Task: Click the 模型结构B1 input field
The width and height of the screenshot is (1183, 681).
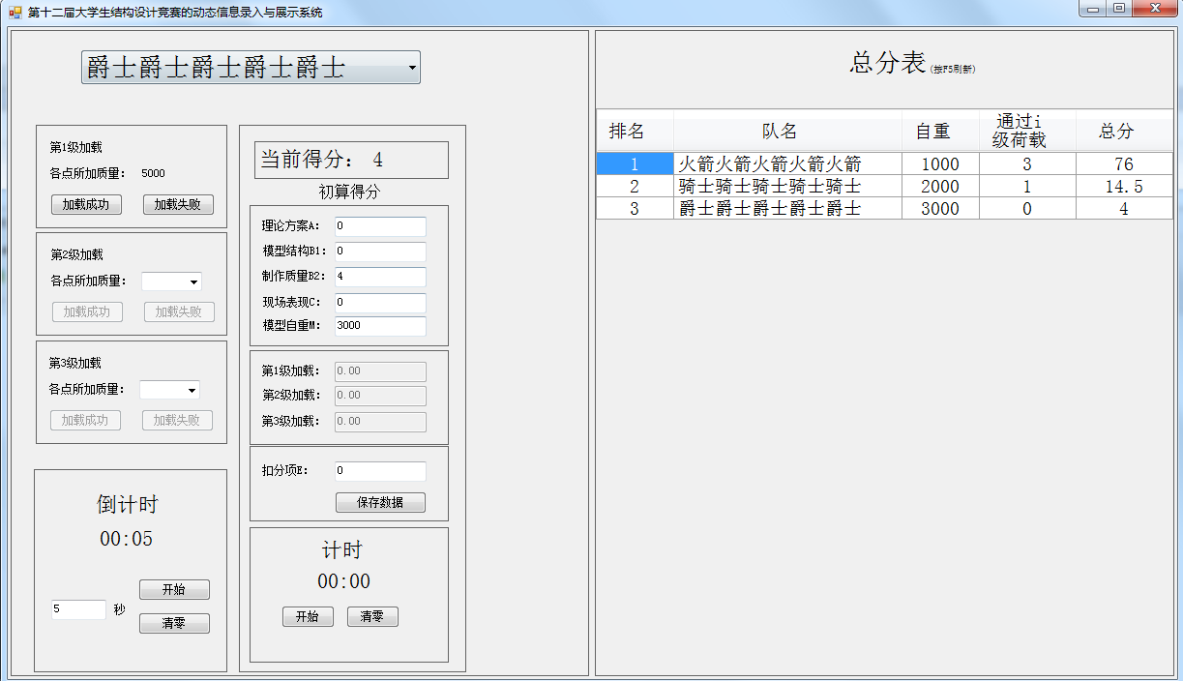Action: click(x=380, y=252)
